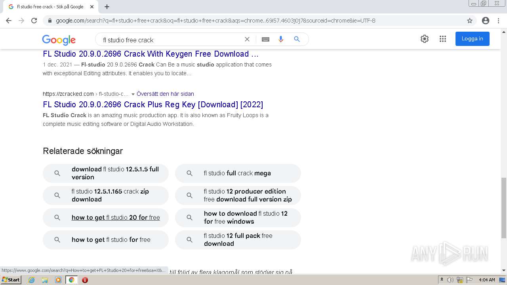Open the network tray icon

pyautogui.click(x=460, y=280)
